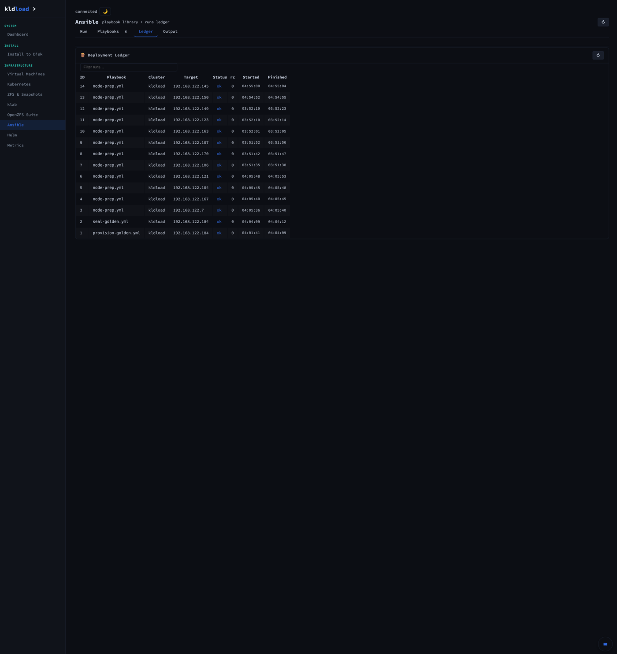Click the Status column header
This screenshot has width=617, height=654.
pyautogui.click(x=220, y=77)
